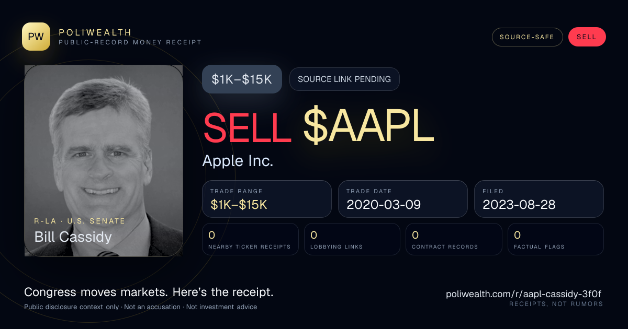The height and width of the screenshot is (329, 628).
Task: Open the Trade Date 2020-03-09 card
Action: tap(403, 199)
